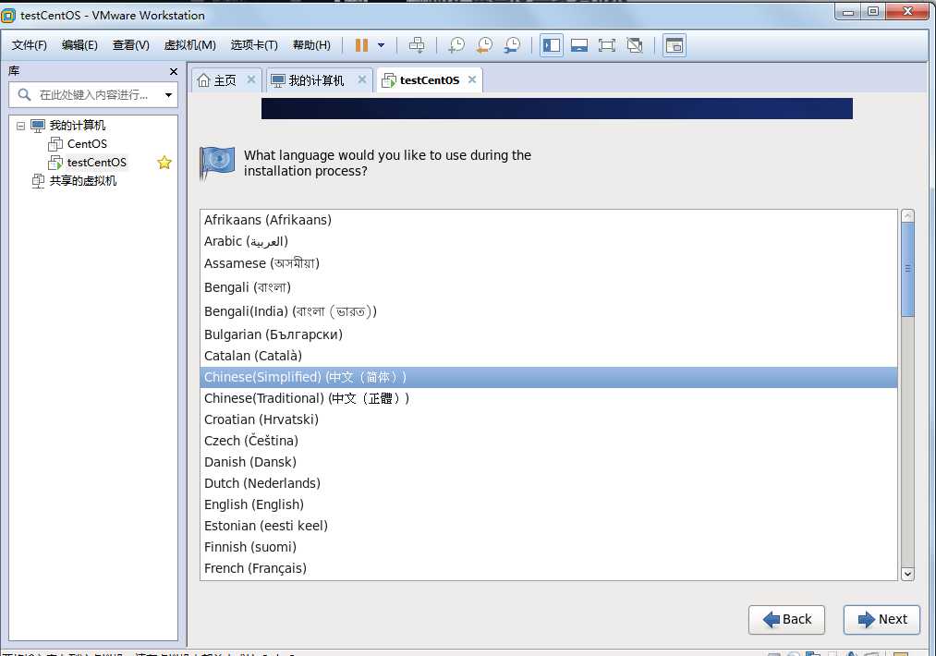Click the language list scroll down arrow

pos(907,574)
